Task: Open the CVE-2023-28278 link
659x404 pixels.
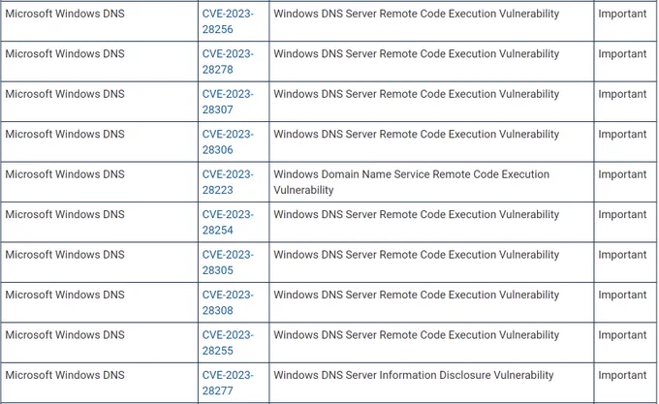Action: [x=228, y=62]
